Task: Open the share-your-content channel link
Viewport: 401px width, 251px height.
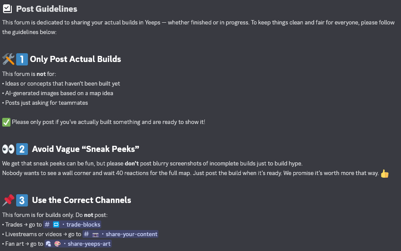Action: tap(120, 234)
